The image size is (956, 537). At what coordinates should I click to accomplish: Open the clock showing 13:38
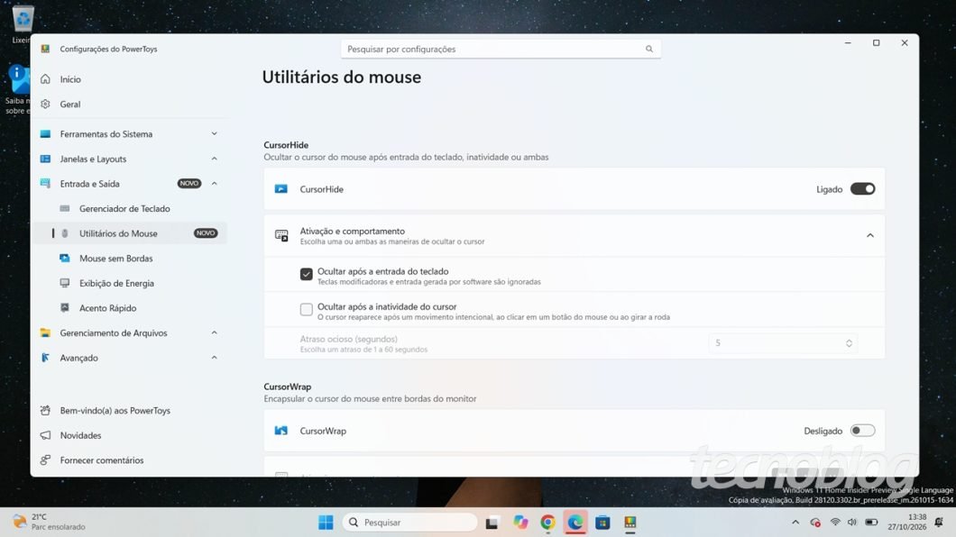(x=907, y=523)
